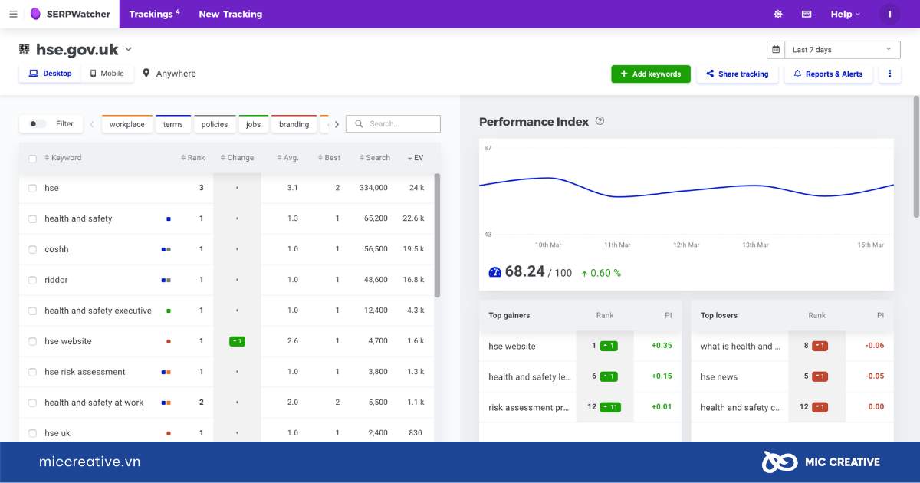Screen dimensions: 920x483
Task: Click the search magnifier icon
Action: click(359, 123)
